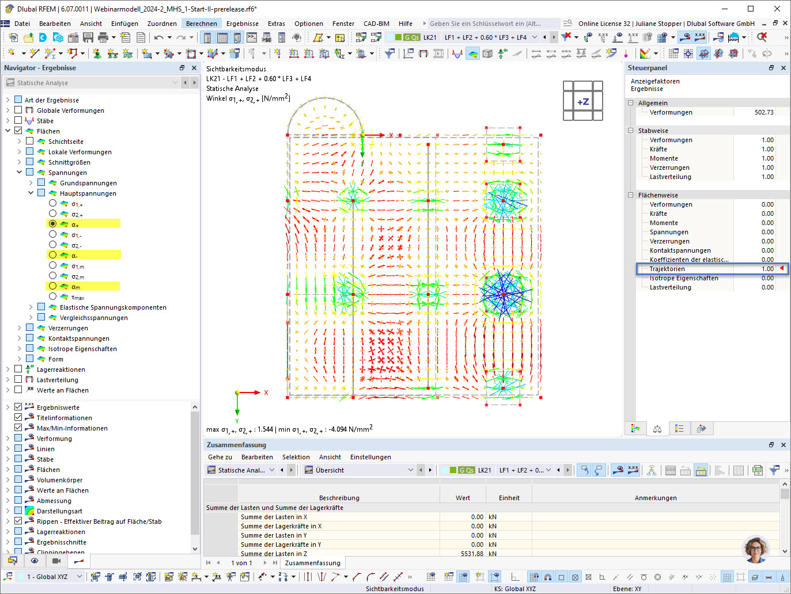Image resolution: width=791 pixels, height=594 pixels.
Task: Click the balance scale tab in Steuerpanel
Action: [657, 429]
